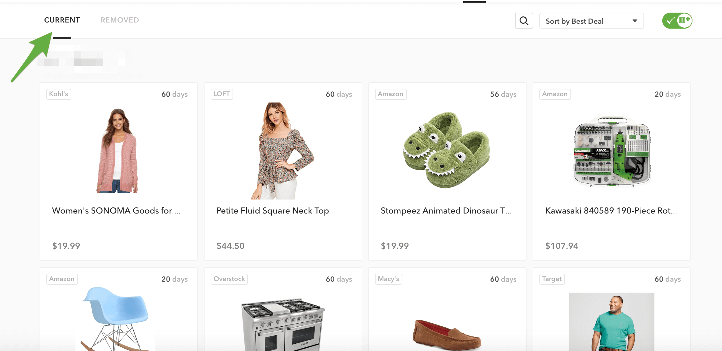Click the Stompeez Animated Dinosaur title
722x351 pixels.
(446, 210)
